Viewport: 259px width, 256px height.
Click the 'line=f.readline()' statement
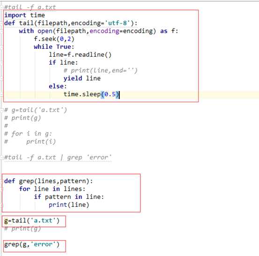pyautogui.click(x=80, y=55)
